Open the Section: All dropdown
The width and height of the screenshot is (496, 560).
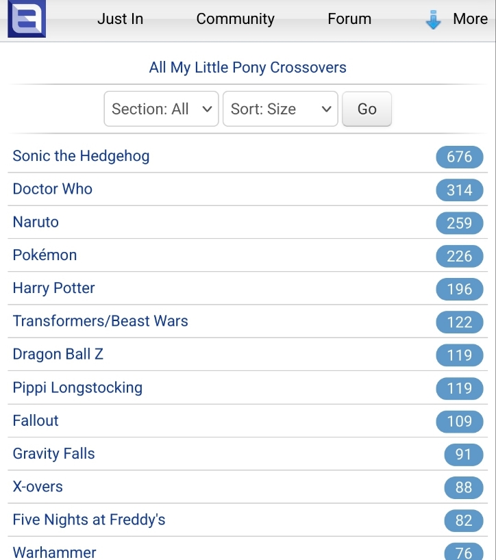(x=161, y=109)
